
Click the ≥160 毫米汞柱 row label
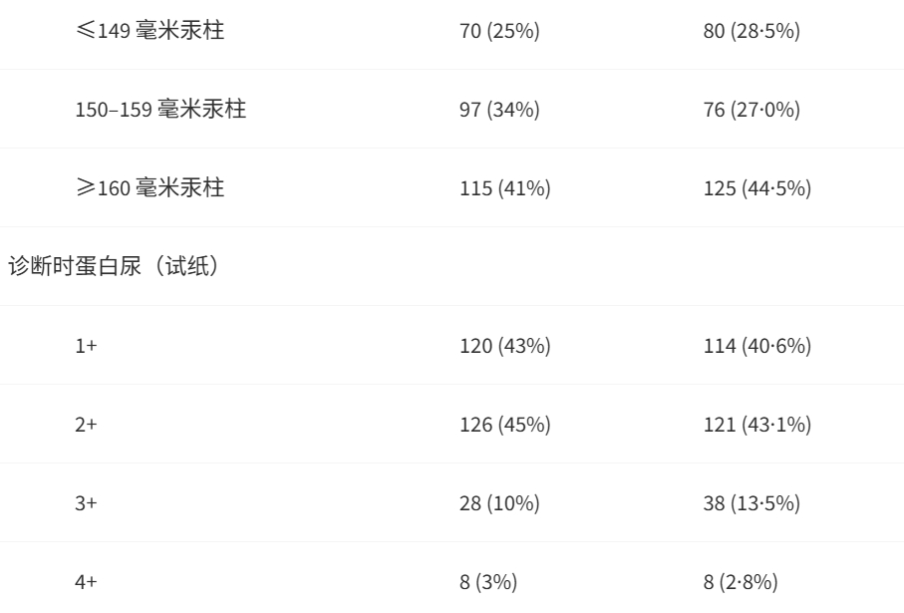coord(150,188)
